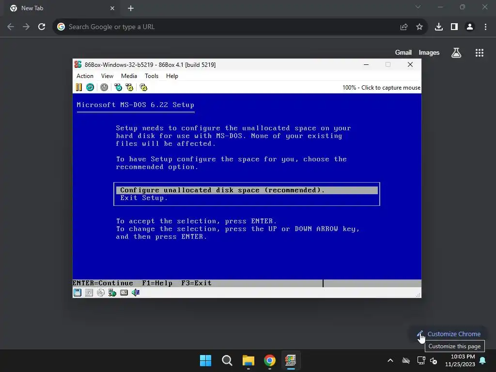Click the 86Box icon in the taskbar
Viewport: 496px width, 372px height.
tap(291, 360)
